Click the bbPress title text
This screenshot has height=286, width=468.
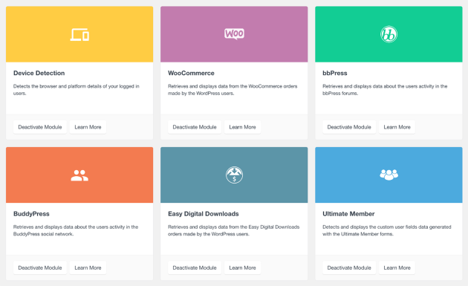coord(334,73)
